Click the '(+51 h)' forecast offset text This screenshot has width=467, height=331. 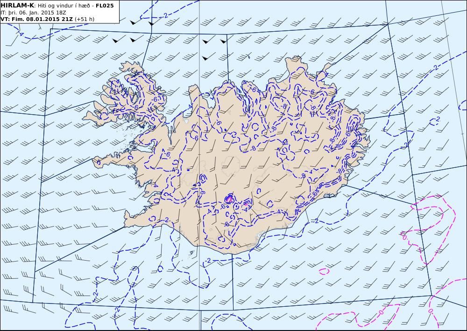84,19
